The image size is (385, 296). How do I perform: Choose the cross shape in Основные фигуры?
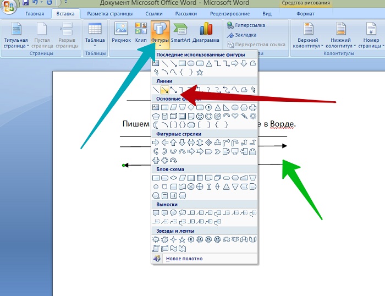click(x=253, y=107)
